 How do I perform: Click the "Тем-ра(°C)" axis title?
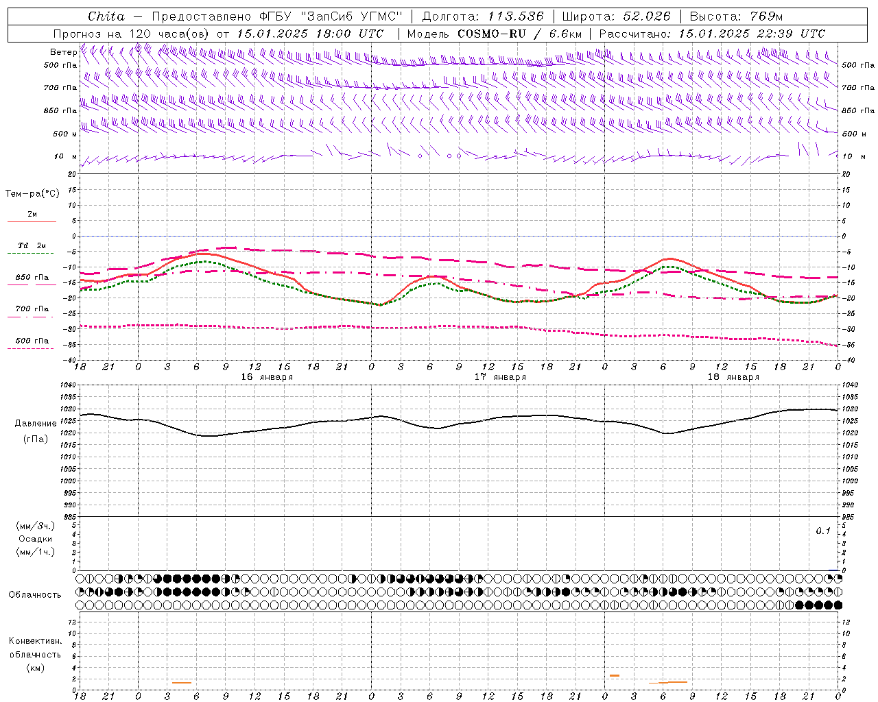[x=32, y=194]
